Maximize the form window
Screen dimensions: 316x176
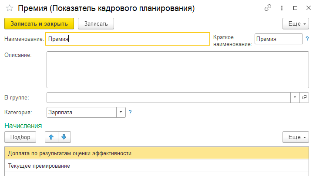tap(295, 8)
